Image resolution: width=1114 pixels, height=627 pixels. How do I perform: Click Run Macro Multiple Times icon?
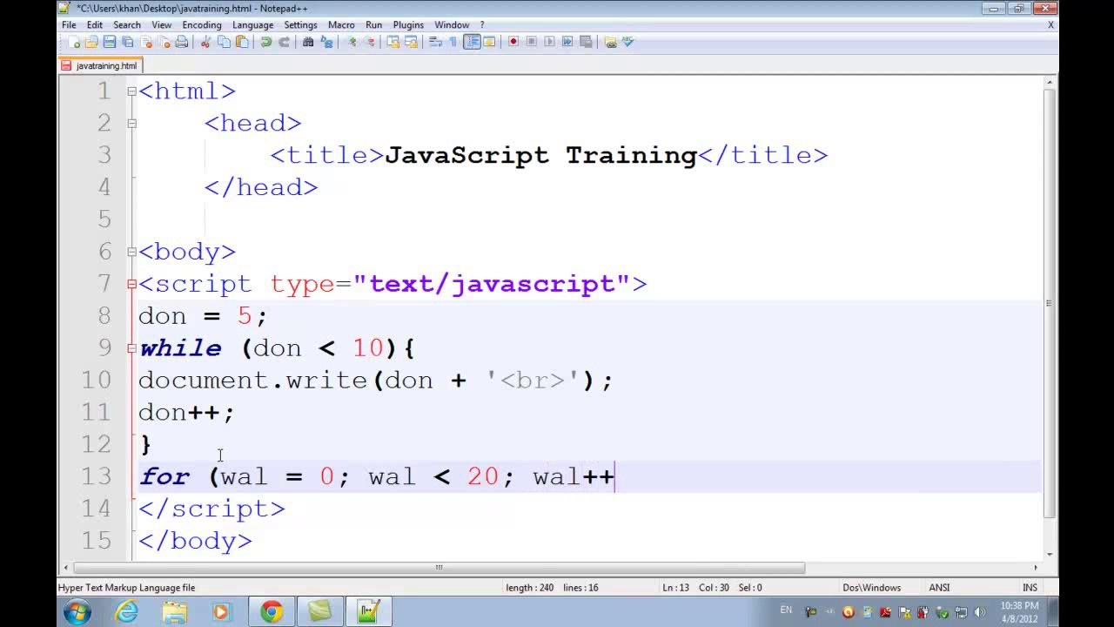click(x=567, y=42)
